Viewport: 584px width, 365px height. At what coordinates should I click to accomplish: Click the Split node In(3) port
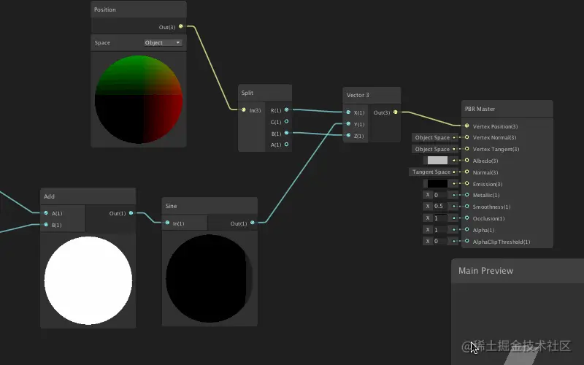(244, 110)
